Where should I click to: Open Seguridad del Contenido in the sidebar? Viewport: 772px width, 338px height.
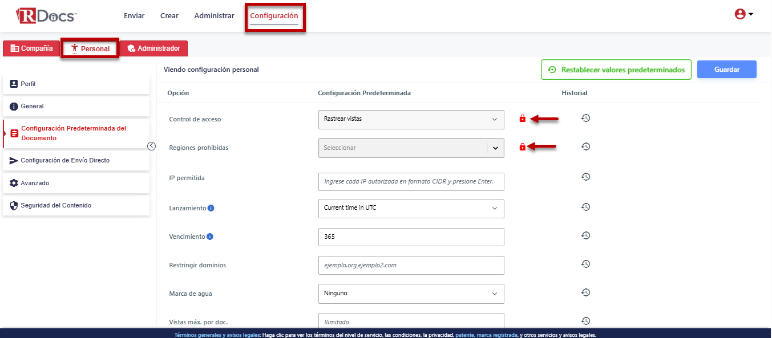coord(56,205)
